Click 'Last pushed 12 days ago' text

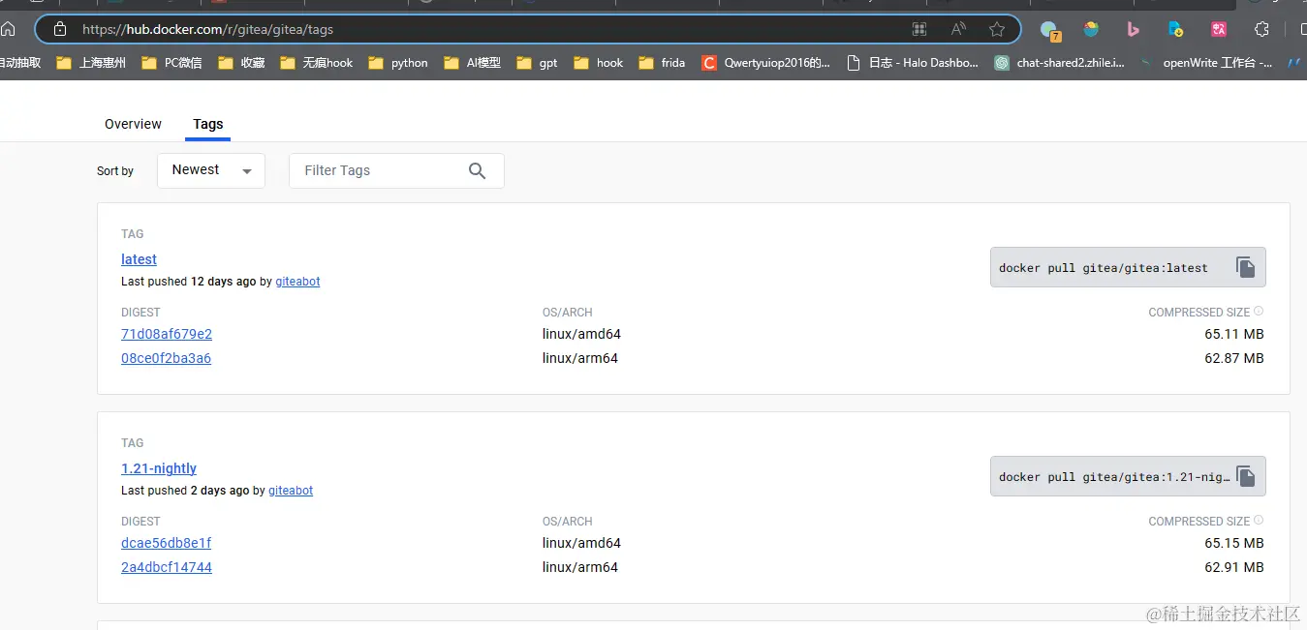click(189, 282)
